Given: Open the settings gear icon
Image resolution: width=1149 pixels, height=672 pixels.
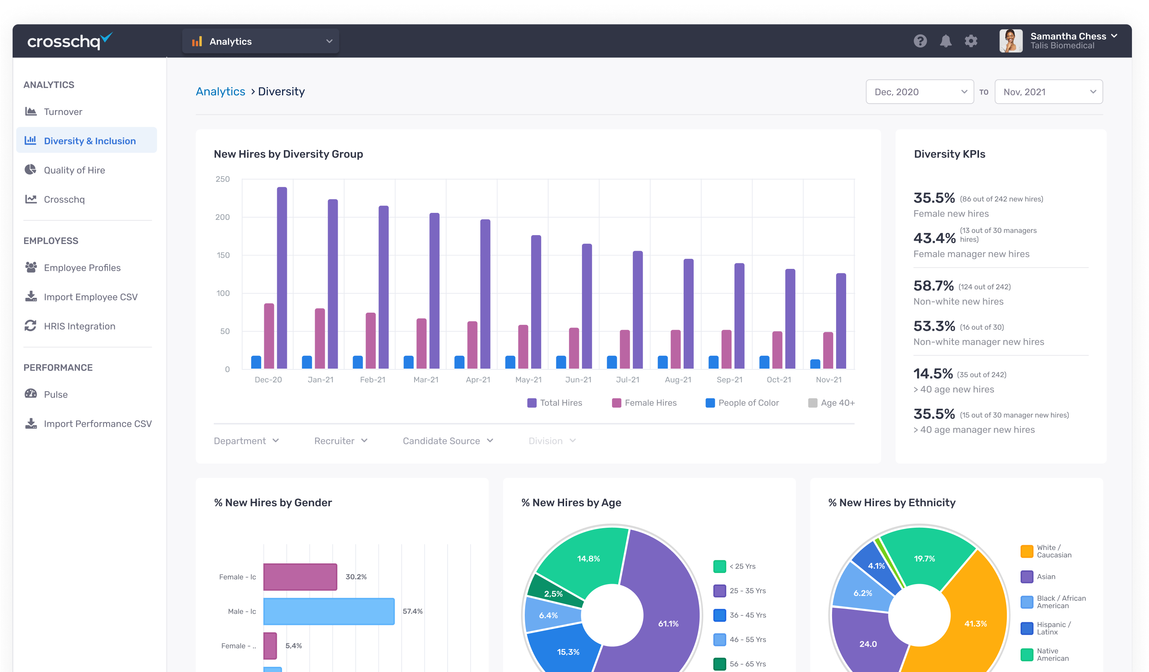Looking at the screenshot, I should tap(971, 41).
